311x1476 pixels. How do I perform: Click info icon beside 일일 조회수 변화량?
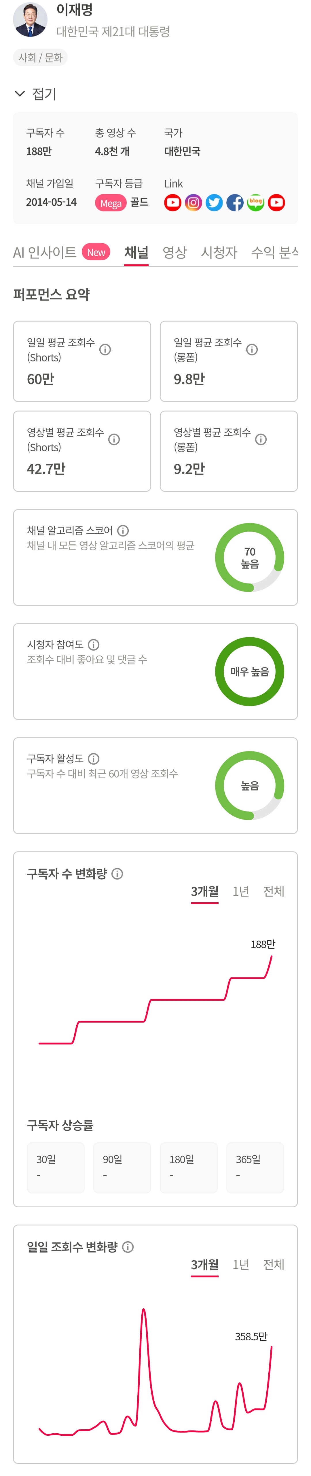click(128, 1247)
